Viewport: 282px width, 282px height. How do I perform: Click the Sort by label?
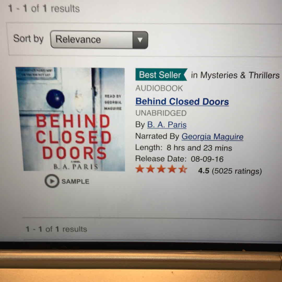coord(28,38)
